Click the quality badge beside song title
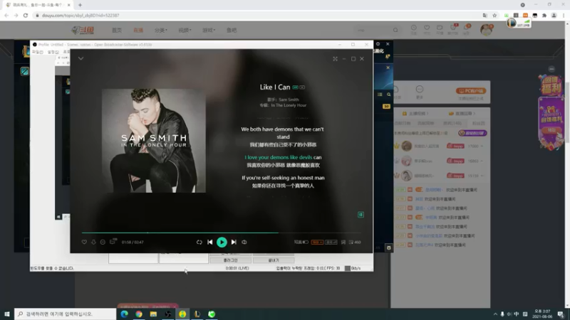Viewport: 570px width, 320px height. pyautogui.click(x=295, y=87)
